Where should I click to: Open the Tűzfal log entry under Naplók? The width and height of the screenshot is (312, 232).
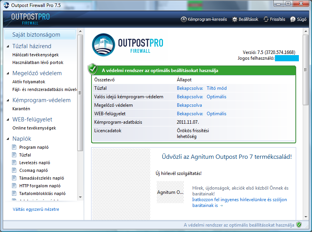tap(25, 155)
